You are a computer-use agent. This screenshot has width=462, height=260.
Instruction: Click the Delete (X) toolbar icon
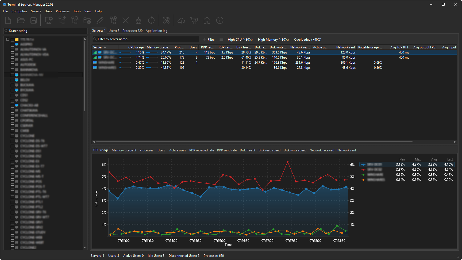pyautogui.click(x=126, y=20)
